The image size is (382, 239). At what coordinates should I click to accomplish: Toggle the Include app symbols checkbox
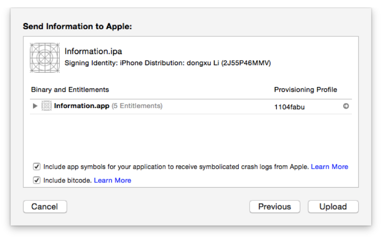click(37, 167)
